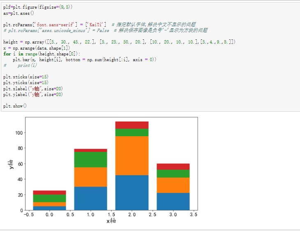Click the commented print(i) line
300x231 pixels.
pyautogui.click(x=20, y=66)
